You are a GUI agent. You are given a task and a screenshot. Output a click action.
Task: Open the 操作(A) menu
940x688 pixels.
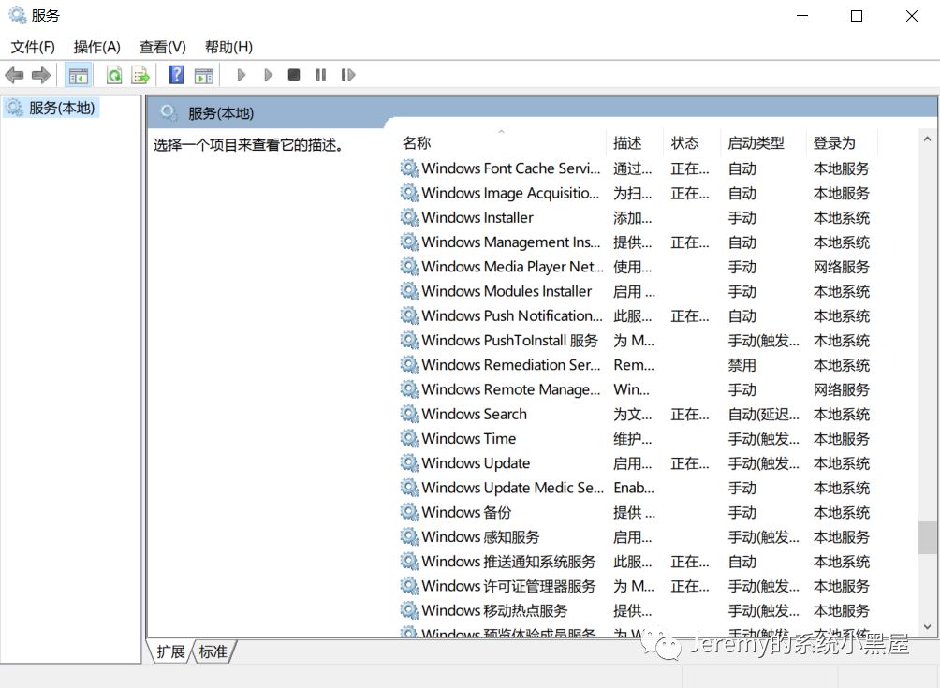pos(97,47)
